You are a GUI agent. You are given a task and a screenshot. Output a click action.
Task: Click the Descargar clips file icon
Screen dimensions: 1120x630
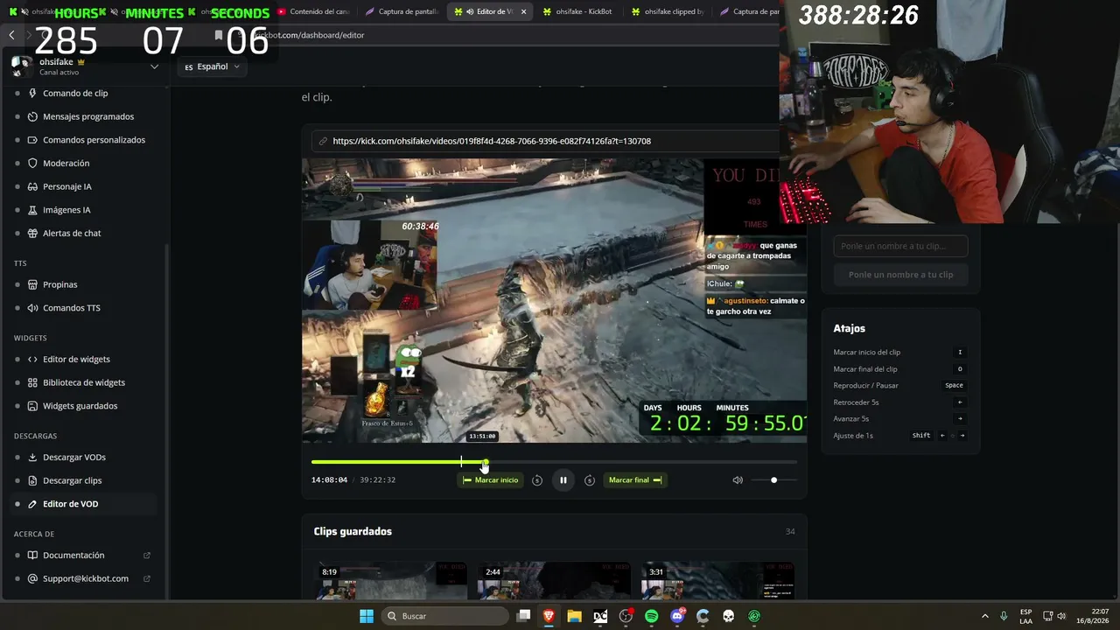click(32, 480)
